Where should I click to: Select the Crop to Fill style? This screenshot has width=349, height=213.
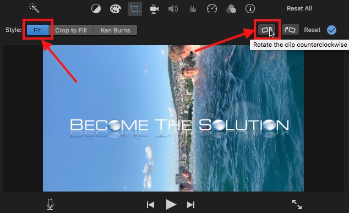coord(71,30)
